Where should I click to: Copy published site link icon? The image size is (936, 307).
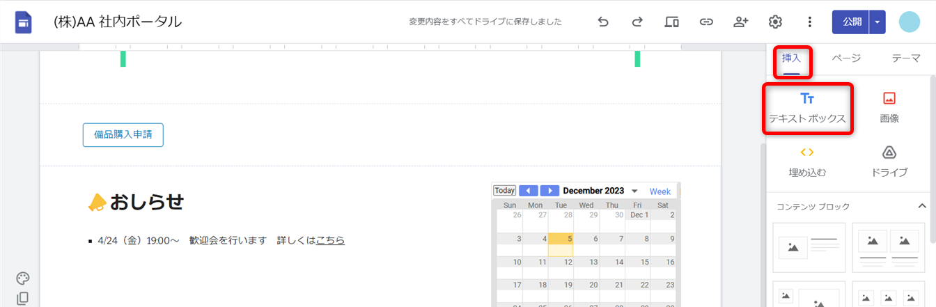pos(706,22)
